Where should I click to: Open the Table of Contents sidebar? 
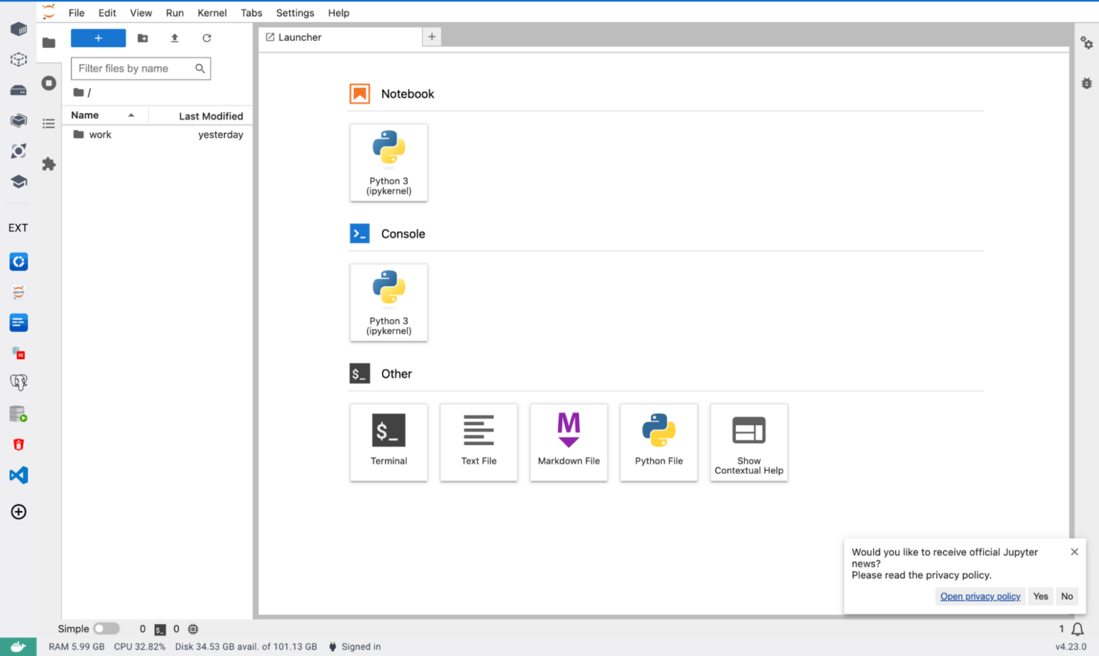click(x=49, y=123)
